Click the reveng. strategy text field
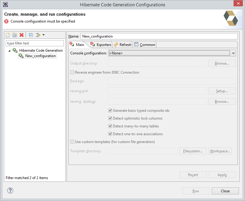Viewport: 245px width, 201px height. coord(157,102)
